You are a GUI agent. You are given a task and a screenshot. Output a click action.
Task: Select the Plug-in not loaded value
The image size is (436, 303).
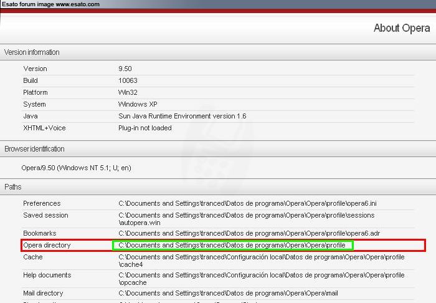point(145,128)
